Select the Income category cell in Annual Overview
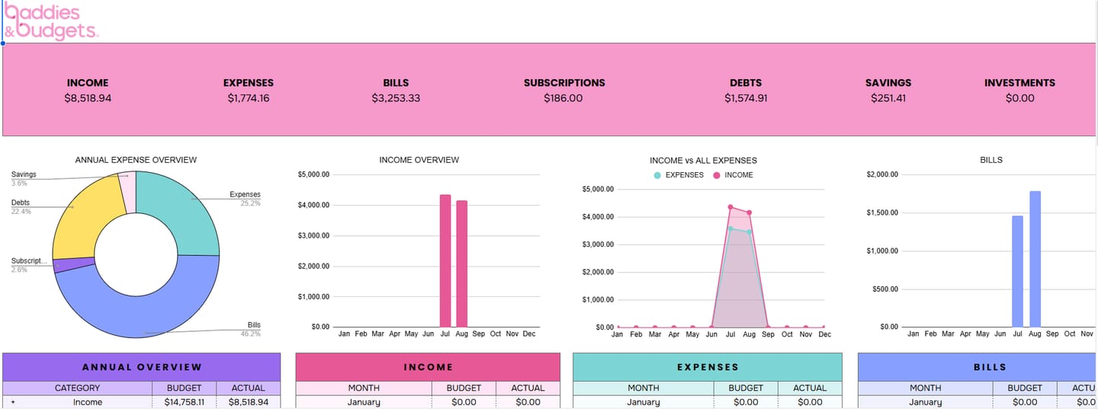The width and height of the screenshot is (1098, 409). coord(88,402)
